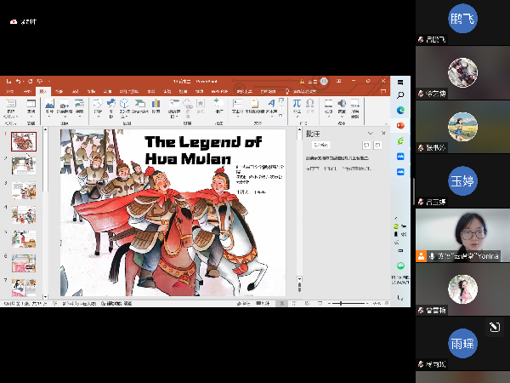Insert audio with speaker icon
510x383 pixels.
[x=342, y=108]
